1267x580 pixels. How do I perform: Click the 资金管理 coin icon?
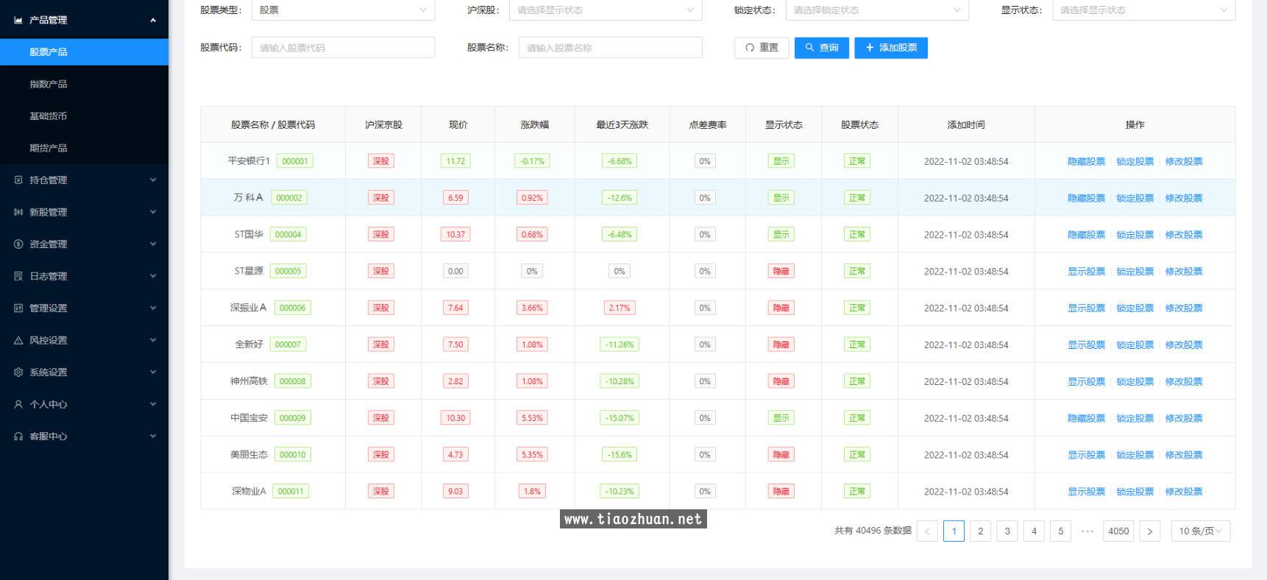18,244
